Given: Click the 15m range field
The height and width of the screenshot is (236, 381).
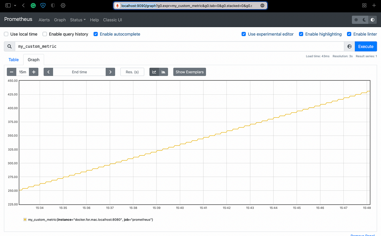Looking at the screenshot, I should click(23, 72).
